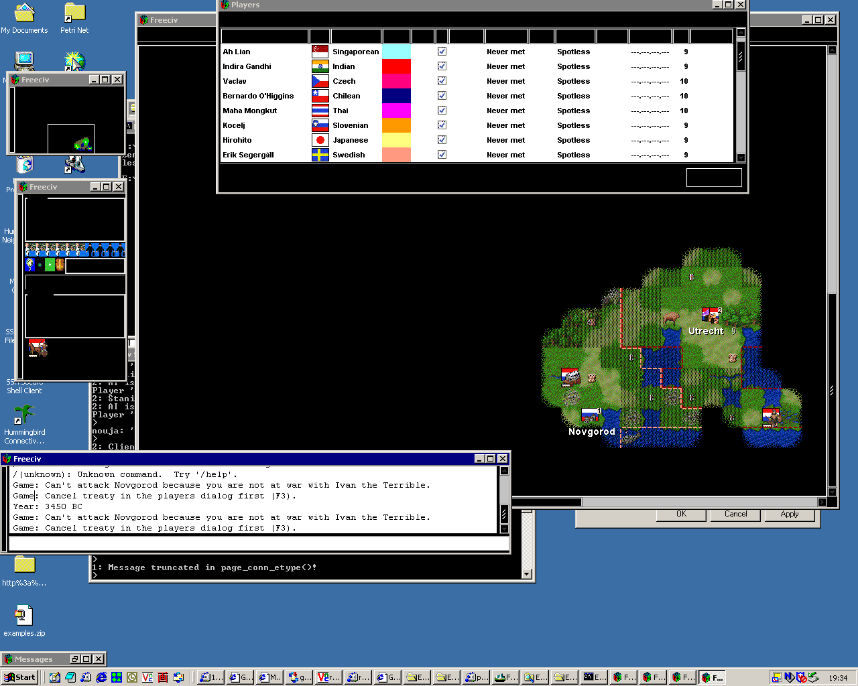858x686 pixels.
Task: Click the Internet Explorer quick launch icon
Action: (101, 677)
